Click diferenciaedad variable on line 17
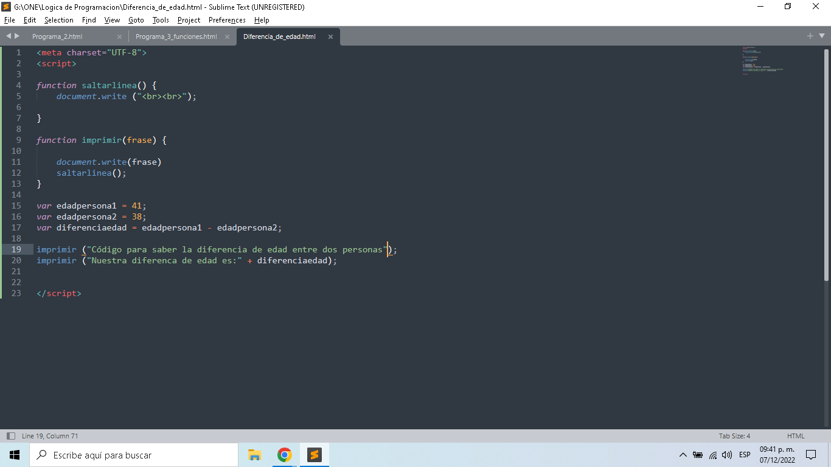The image size is (831, 467). click(91, 227)
